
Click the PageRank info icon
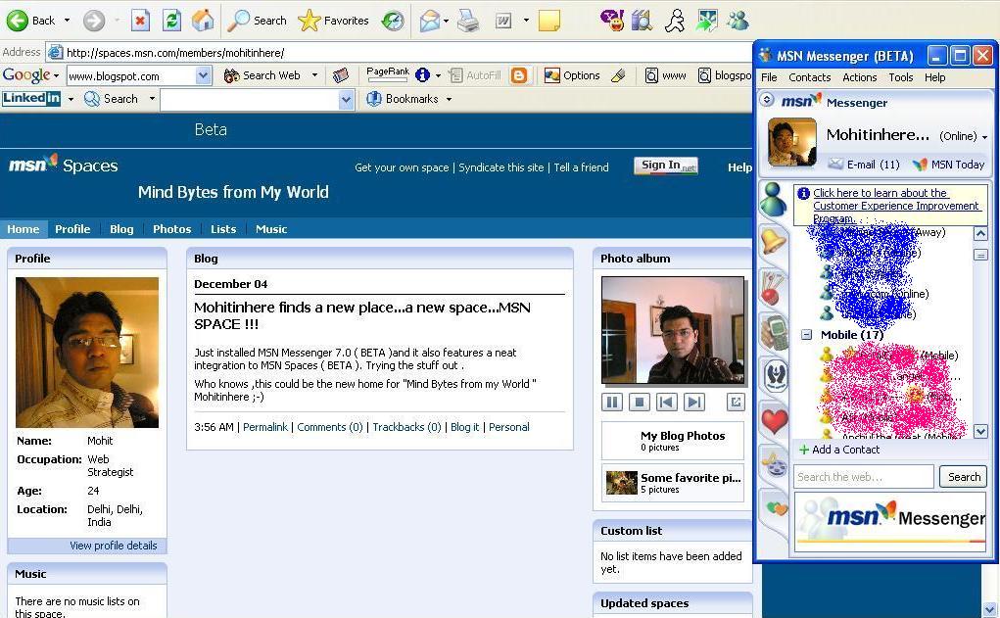(x=422, y=75)
